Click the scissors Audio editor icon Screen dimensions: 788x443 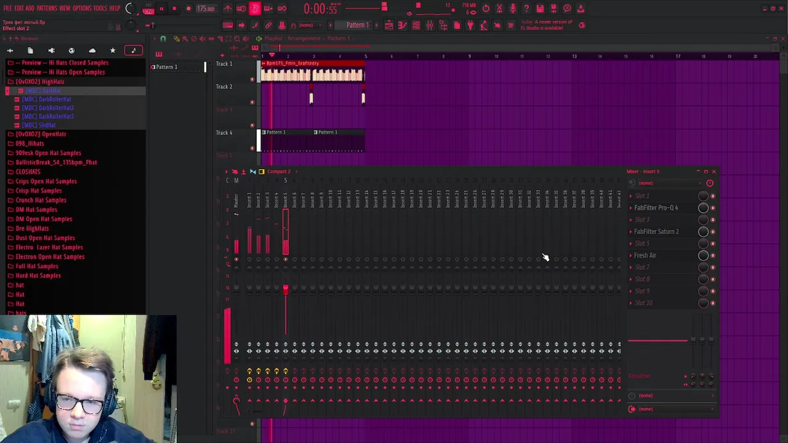[499, 9]
